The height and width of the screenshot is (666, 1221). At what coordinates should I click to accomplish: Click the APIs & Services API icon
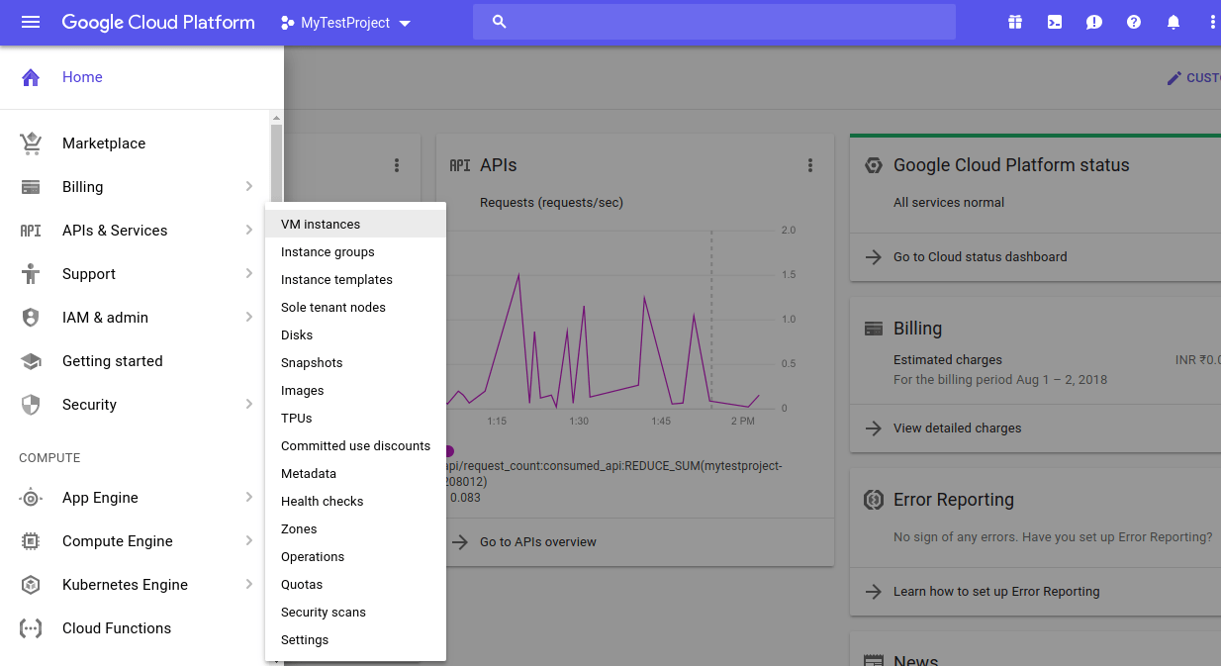pyautogui.click(x=31, y=231)
